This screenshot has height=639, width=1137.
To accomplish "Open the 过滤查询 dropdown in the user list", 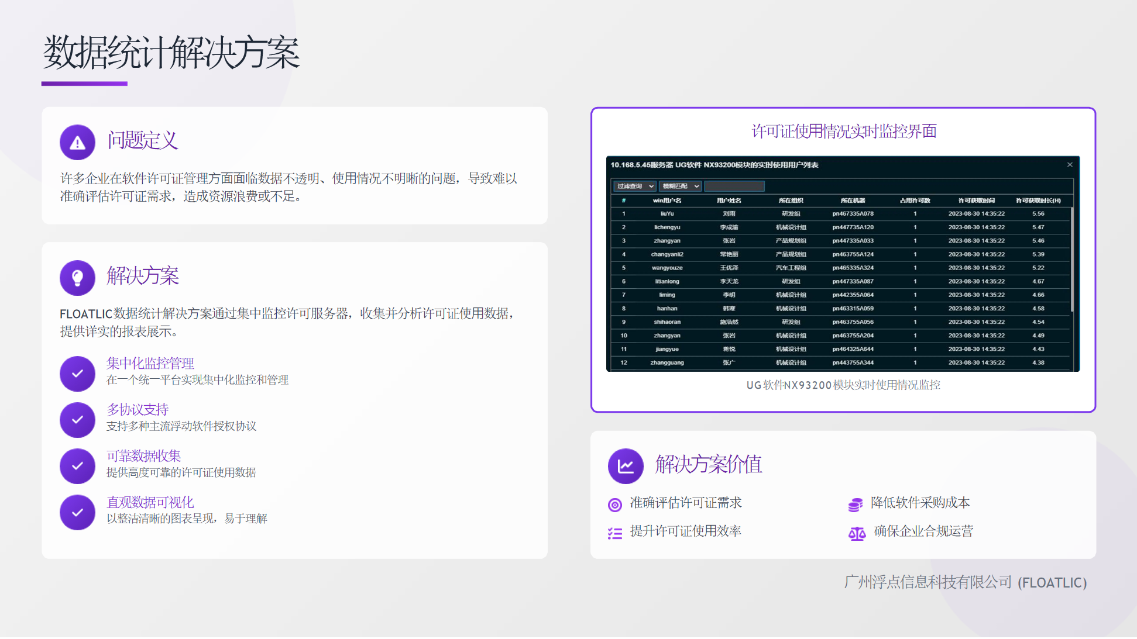I will (635, 186).
